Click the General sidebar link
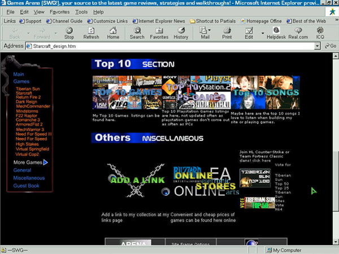 (x=22, y=170)
